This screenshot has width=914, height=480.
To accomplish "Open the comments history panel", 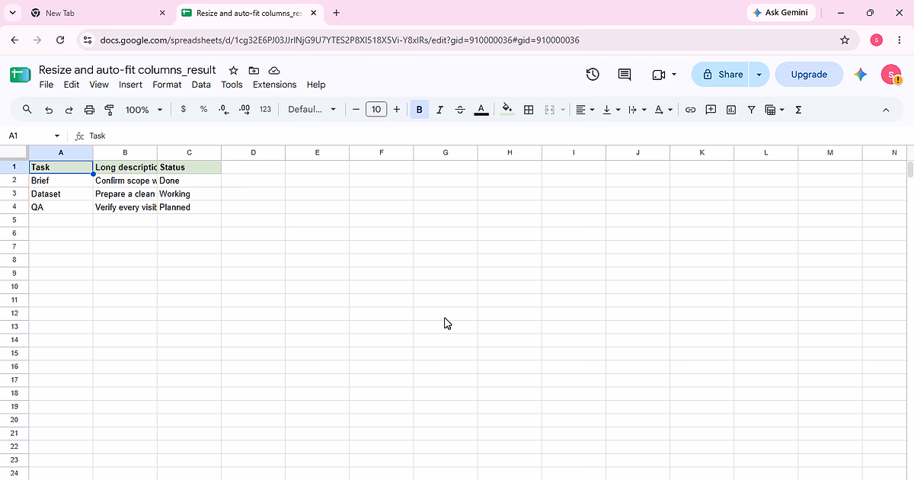I will tap(625, 74).
